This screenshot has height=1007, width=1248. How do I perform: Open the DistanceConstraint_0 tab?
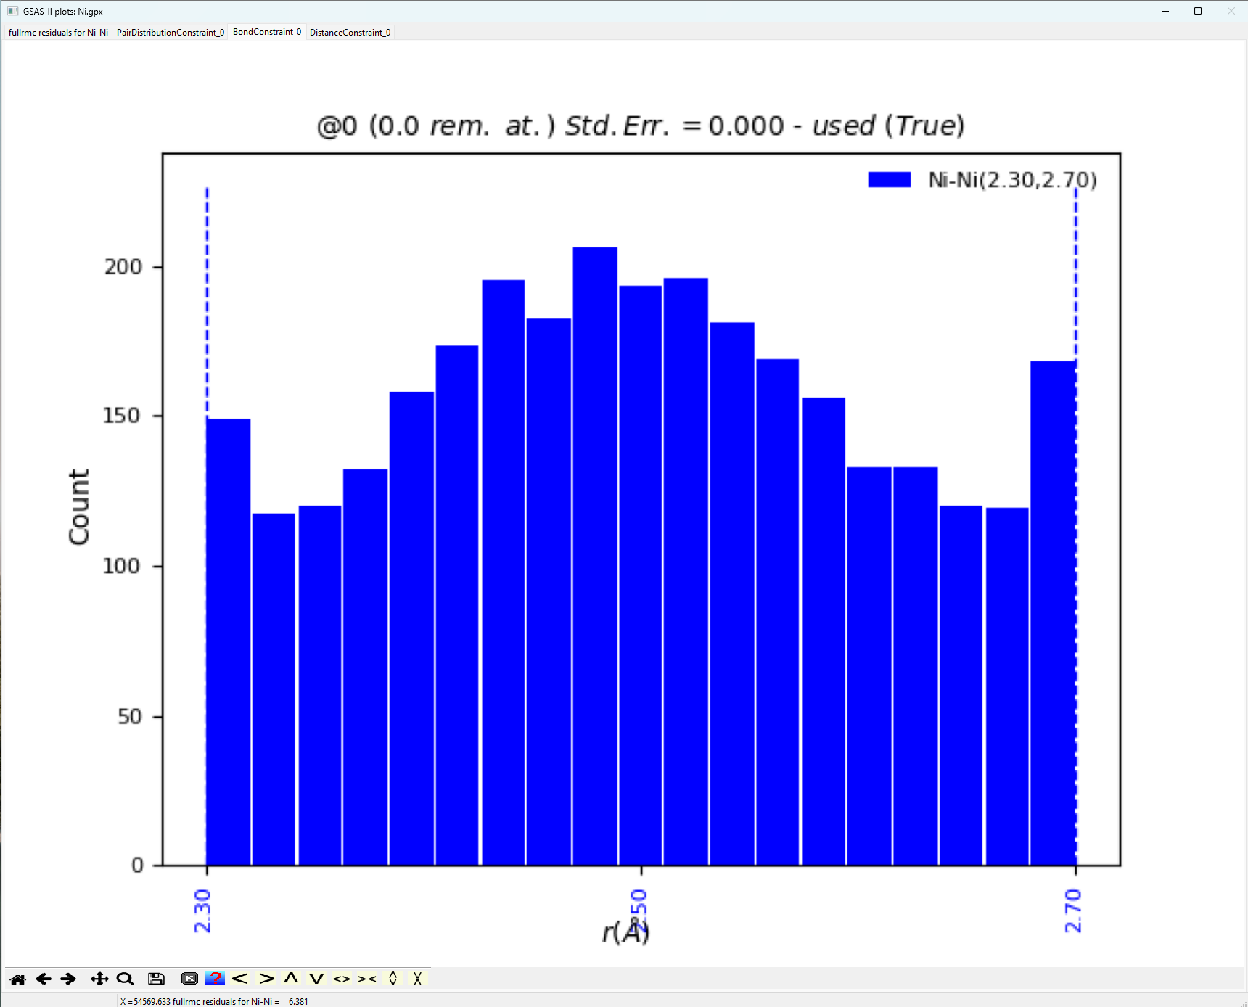(x=350, y=33)
